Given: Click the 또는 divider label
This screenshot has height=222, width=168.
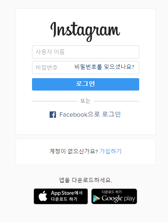Looking at the screenshot, I should point(85,101).
